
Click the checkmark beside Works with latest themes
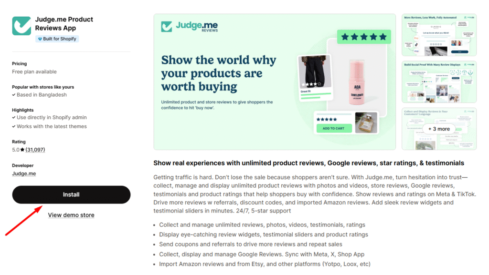coord(14,127)
